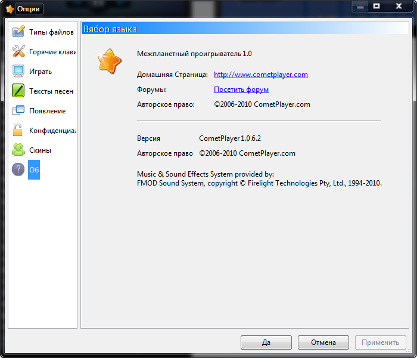Click the Конфиденциальность padlock icon

tap(17, 130)
